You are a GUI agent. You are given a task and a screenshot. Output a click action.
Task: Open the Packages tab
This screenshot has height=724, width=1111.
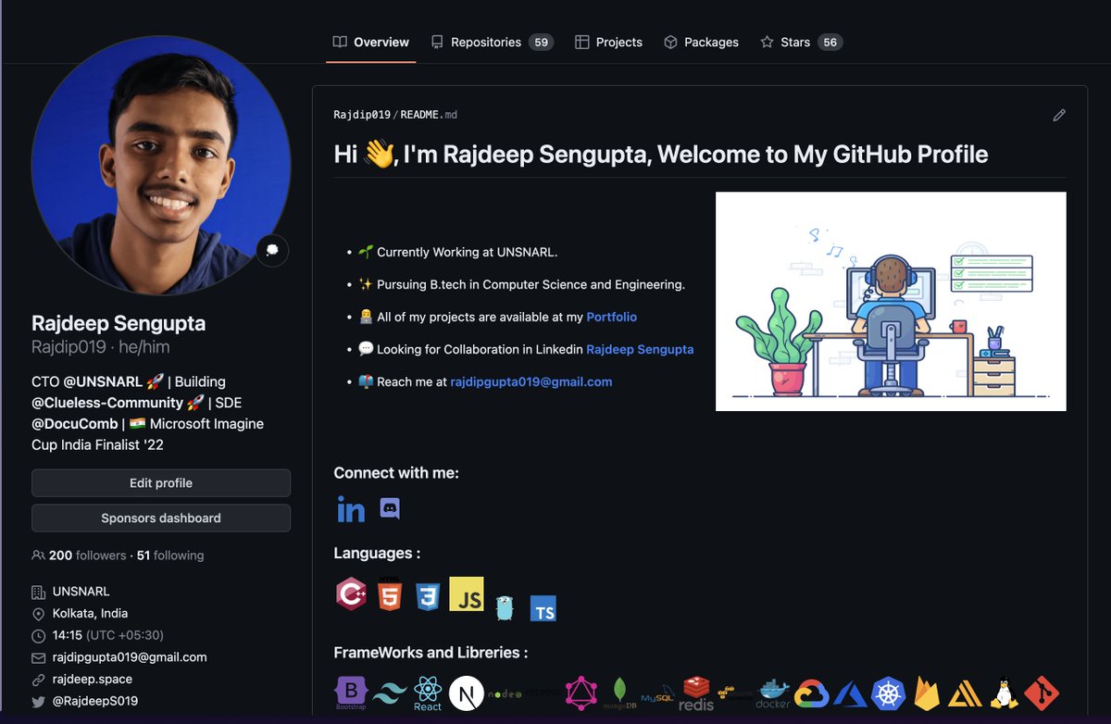tap(701, 42)
